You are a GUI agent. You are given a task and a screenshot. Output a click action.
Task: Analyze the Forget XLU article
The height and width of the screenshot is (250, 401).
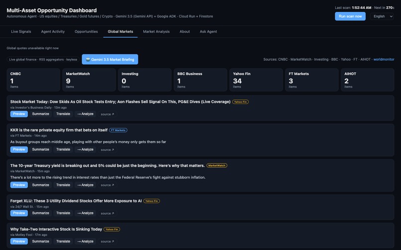tap(86, 213)
